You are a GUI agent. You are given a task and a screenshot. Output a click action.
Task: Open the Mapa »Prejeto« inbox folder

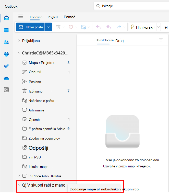click(46, 63)
